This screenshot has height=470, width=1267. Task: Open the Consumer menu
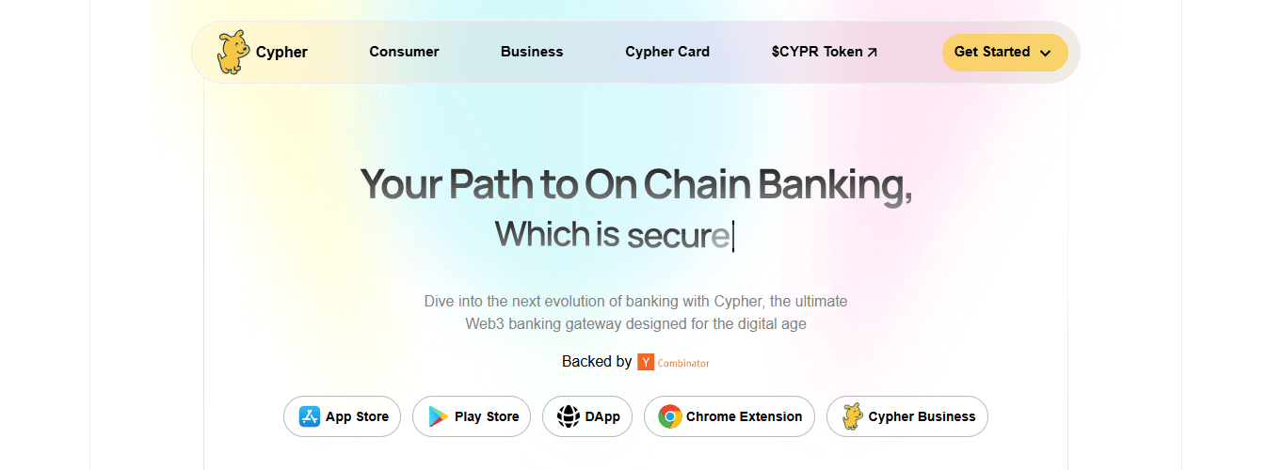[x=404, y=52]
